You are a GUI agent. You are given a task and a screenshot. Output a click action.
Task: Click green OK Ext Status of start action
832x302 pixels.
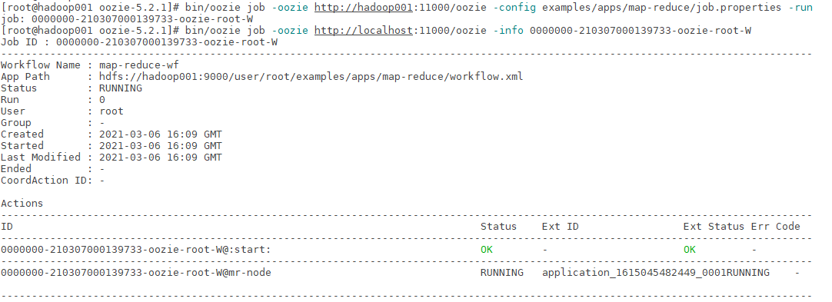[x=689, y=250]
